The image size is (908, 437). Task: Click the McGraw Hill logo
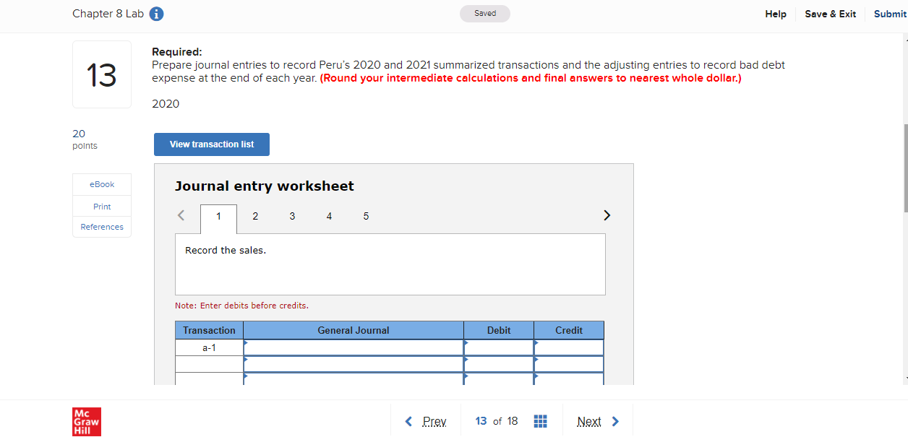pyautogui.click(x=86, y=421)
